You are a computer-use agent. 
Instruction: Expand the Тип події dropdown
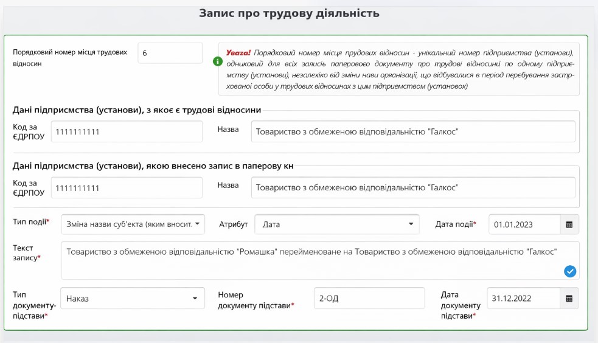[x=133, y=224]
